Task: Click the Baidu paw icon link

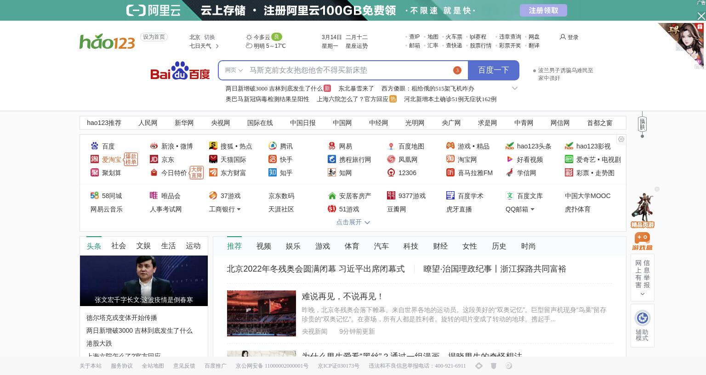Action: coord(95,146)
